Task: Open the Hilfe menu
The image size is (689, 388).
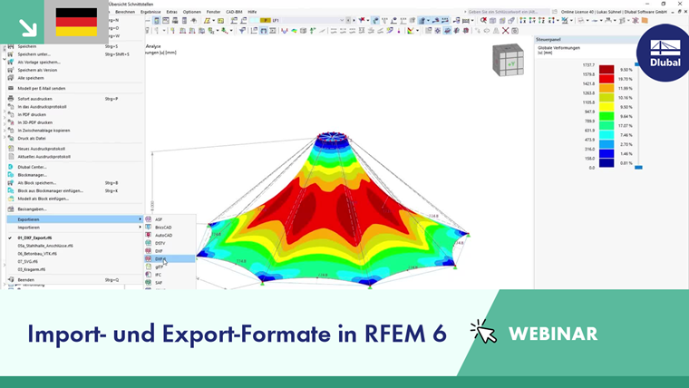Action: coord(252,12)
